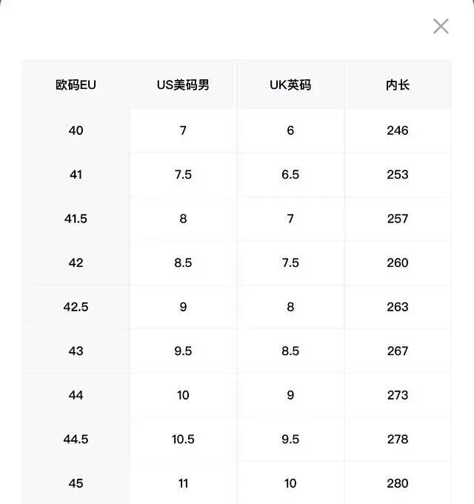Viewport: 474px width, 504px height.
Task: Click US size 11 cell
Action: click(x=183, y=483)
